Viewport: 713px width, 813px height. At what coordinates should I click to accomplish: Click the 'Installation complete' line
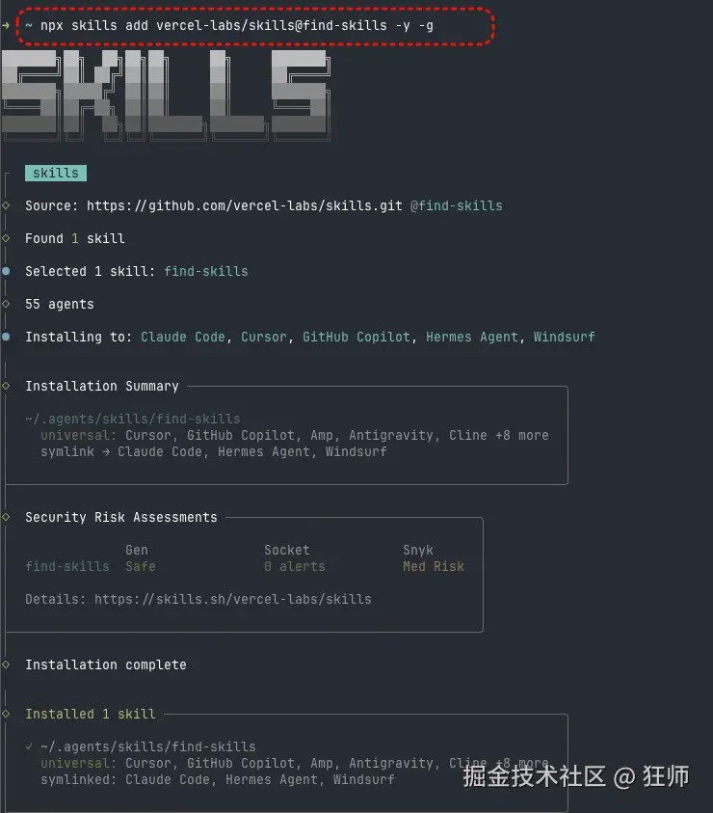point(106,664)
